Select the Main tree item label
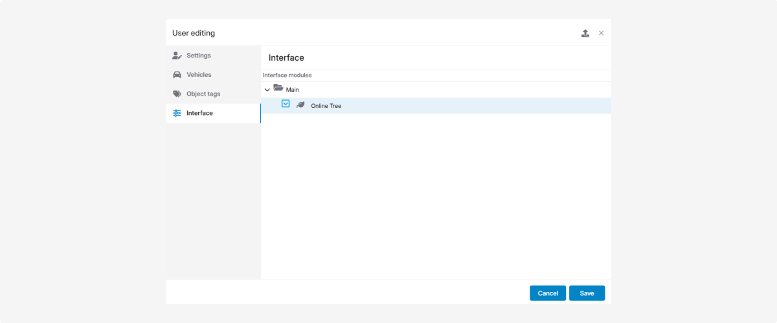Viewport: 777px width, 323px height. coord(293,90)
